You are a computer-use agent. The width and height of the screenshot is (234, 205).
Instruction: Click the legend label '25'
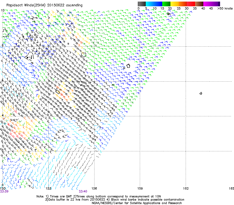[x=178, y=8]
